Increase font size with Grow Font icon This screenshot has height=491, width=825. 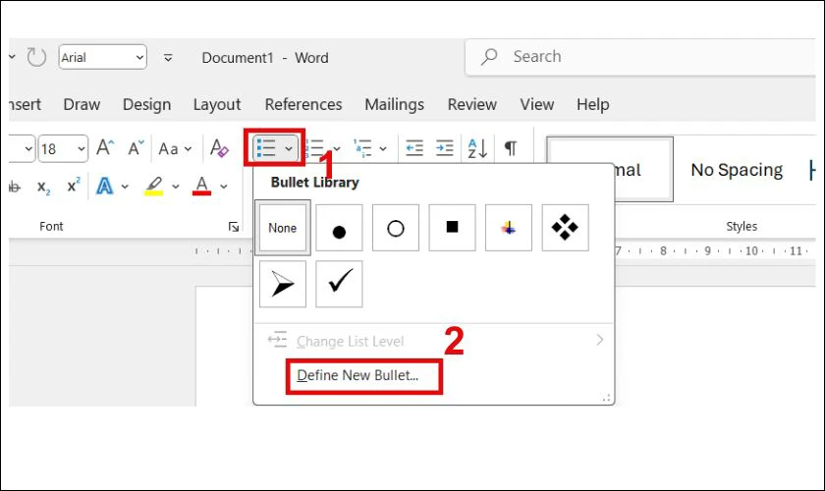105,148
